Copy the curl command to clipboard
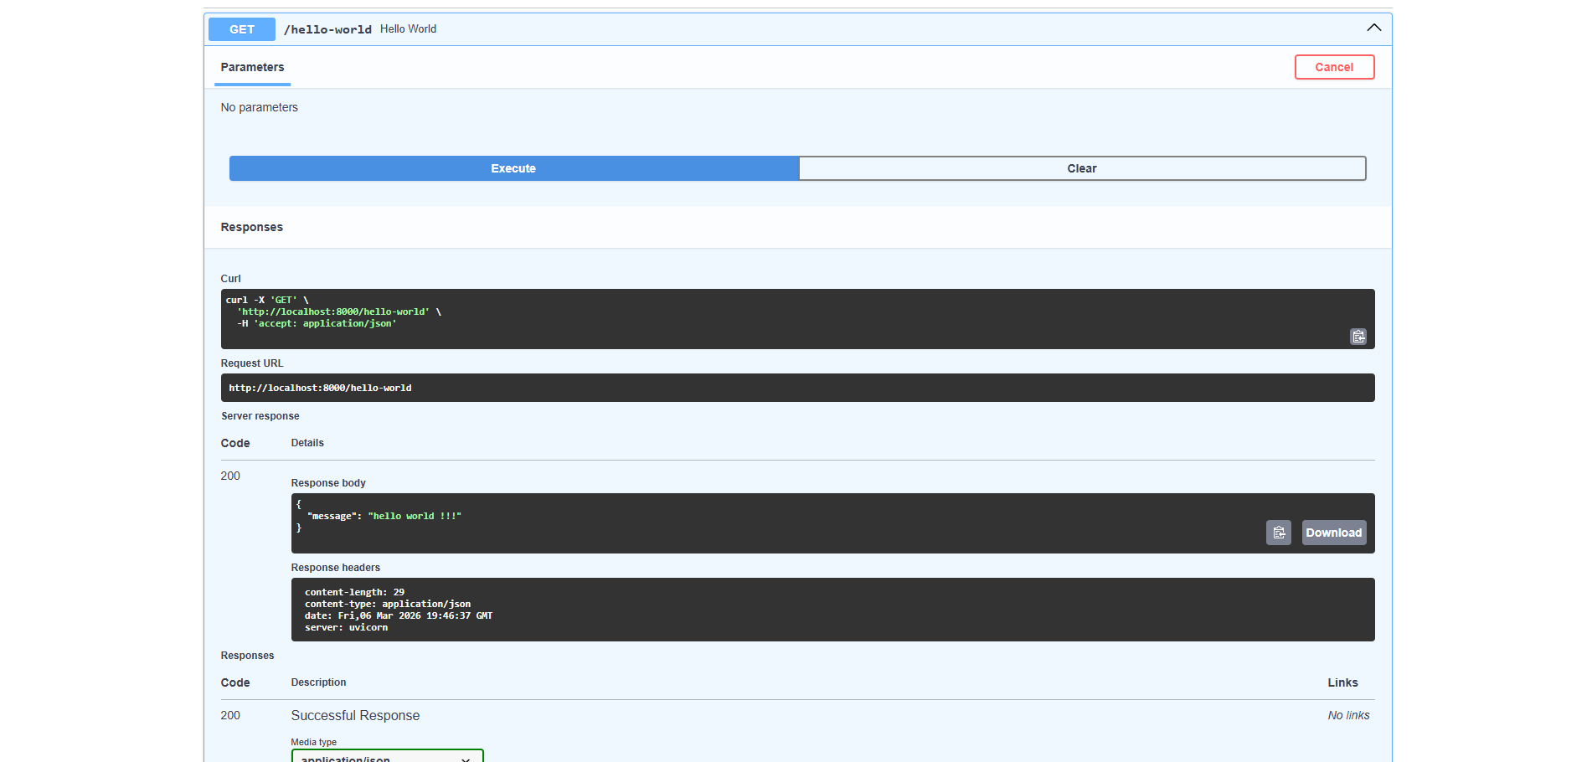The image size is (1592, 762). (x=1358, y=337)
